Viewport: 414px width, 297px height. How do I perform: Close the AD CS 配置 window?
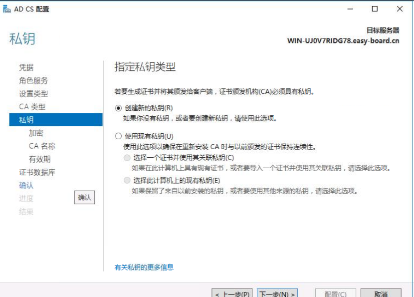click(400, 9)
